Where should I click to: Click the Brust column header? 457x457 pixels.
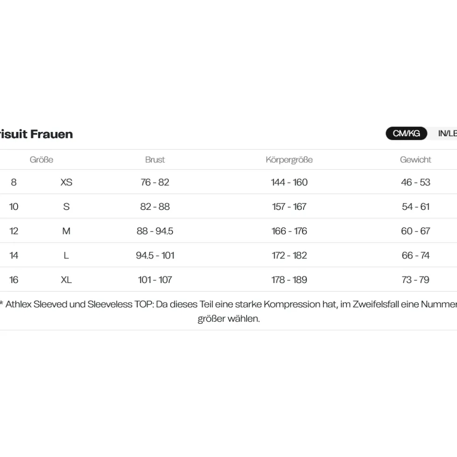155,159
